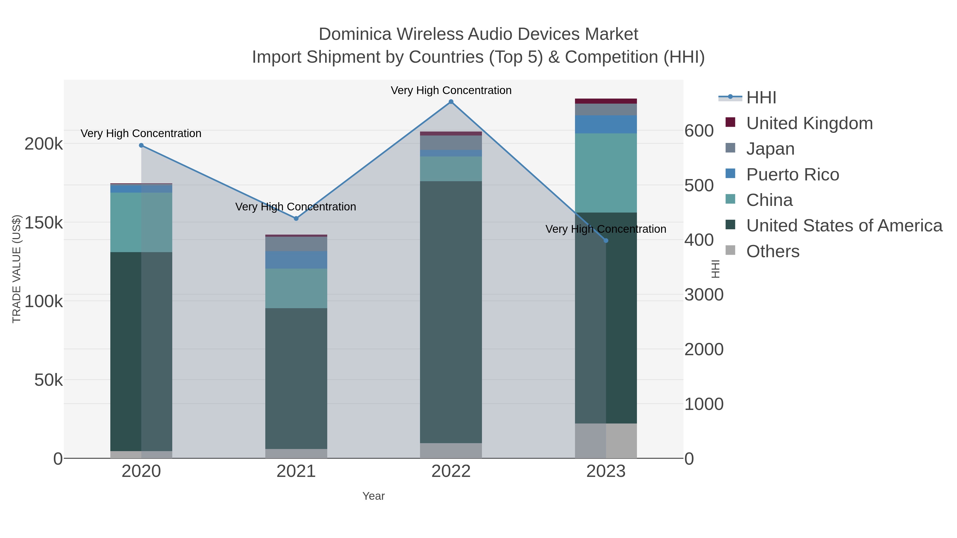Click the 2021 x-axis label

point(296,472)
